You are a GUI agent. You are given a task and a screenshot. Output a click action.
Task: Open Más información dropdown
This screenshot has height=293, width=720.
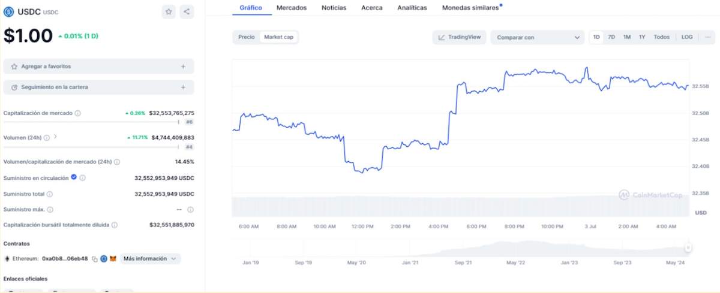tap(150, 259)
